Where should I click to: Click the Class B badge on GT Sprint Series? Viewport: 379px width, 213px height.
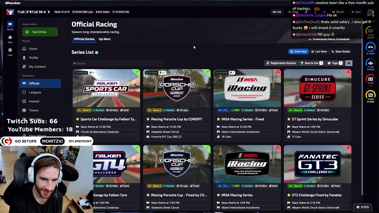coord(296,110)
